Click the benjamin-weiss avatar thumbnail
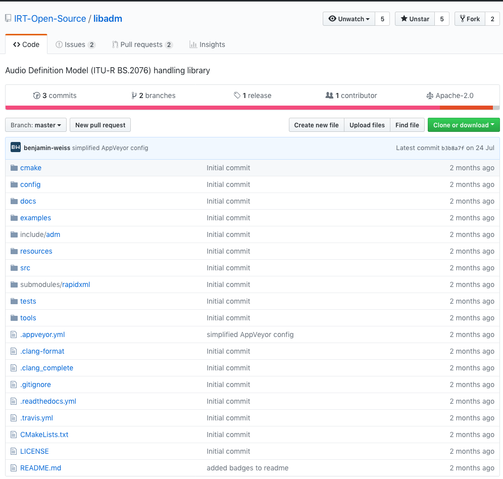Image resolution: width=503 pixels, height=479 pixels. pyautogui.click(x=16, y=148)
